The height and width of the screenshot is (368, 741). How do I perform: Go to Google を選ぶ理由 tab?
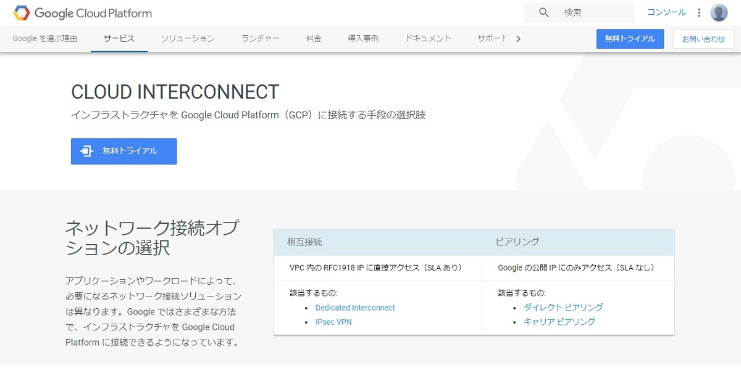pyautogui.click(x=45, y=38)
